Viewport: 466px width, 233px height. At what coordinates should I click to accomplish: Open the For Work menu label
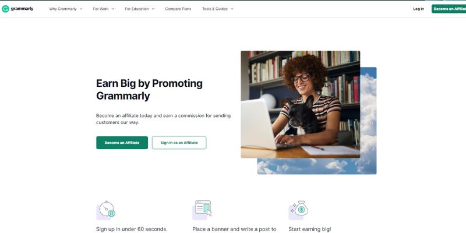(x=101, y=9)
